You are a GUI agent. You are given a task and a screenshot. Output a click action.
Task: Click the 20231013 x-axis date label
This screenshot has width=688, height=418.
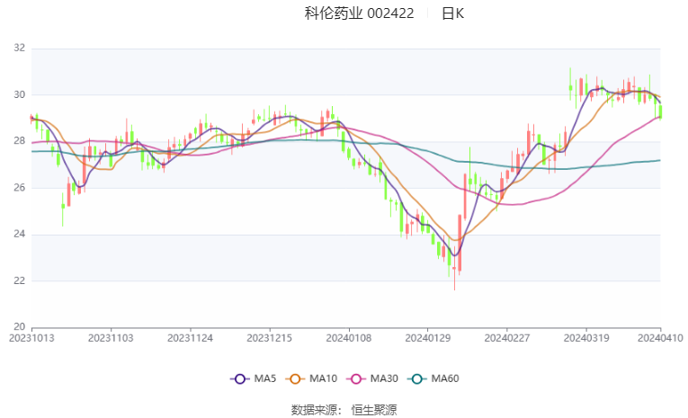tap(31, 338)
